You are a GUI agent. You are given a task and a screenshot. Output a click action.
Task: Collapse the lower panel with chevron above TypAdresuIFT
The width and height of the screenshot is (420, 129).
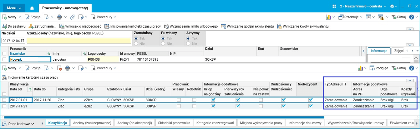(x=411, y=80)
